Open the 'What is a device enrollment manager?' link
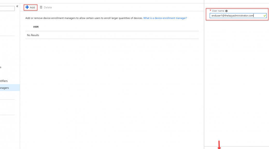 (165, 18)
